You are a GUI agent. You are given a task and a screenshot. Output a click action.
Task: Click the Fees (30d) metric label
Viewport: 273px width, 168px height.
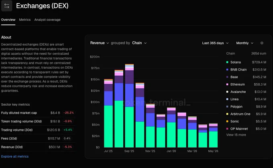tap(9, 138)
